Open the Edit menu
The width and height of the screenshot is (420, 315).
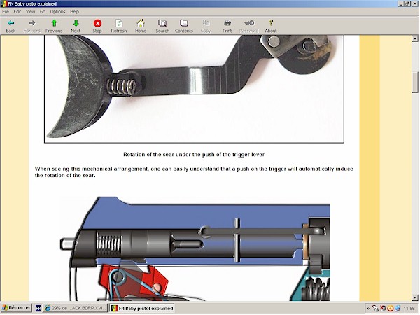click(x=17, y=11)
